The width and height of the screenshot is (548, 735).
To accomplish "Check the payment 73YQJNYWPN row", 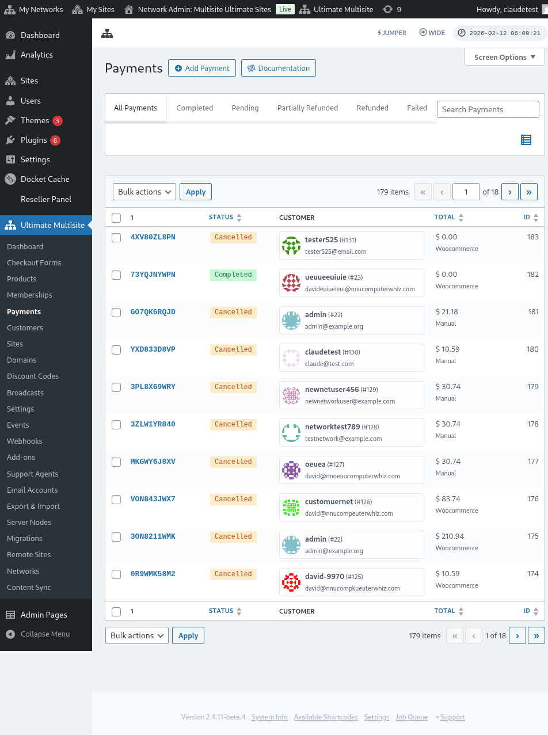I will pos(116,275).
